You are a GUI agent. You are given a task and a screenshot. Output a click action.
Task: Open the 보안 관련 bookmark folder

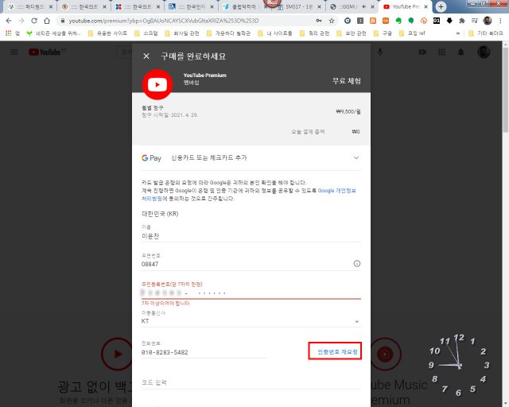(352, 33)
